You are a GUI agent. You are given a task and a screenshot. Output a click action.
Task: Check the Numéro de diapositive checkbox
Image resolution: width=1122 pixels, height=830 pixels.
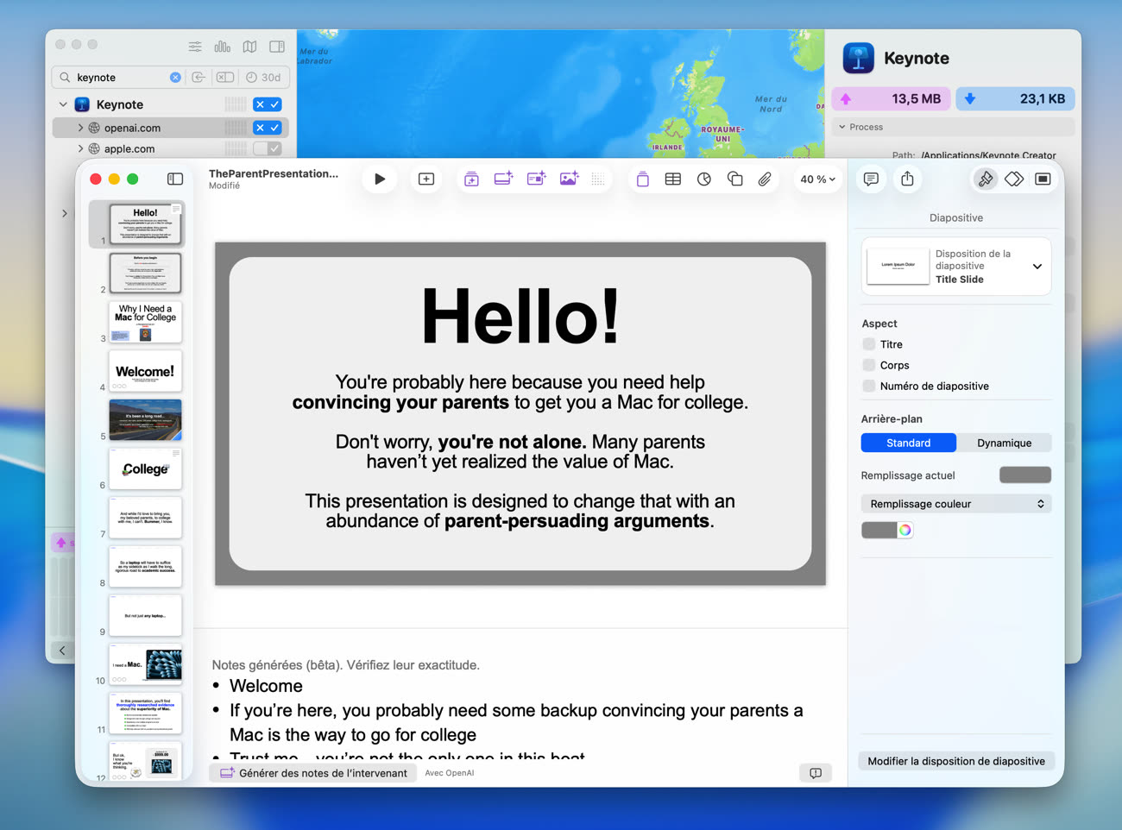click(869, 386)
